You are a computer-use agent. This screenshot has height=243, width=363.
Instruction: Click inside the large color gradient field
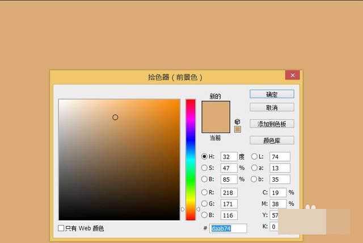point(119,159)
